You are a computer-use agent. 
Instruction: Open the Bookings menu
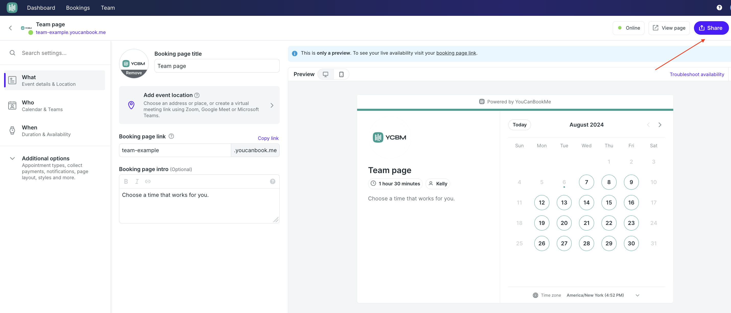78,8
